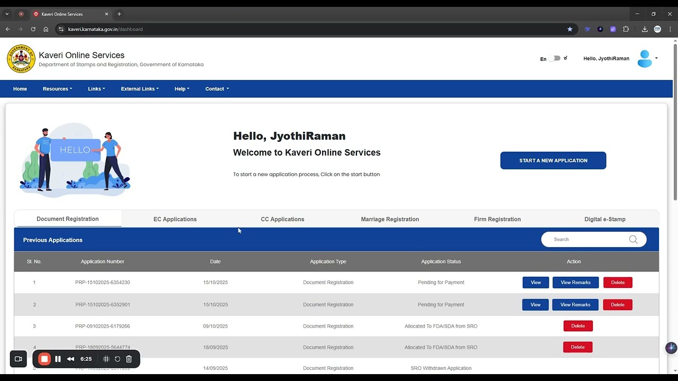Viewport: 678px width, 381px height.
Task: Click the 09/10/2025 date cell
Action: click(x=215, y=326)
